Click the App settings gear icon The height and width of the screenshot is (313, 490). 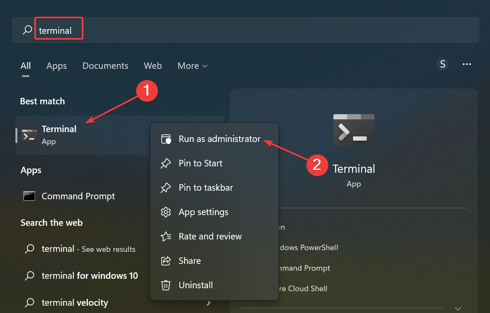click(166, 212)
